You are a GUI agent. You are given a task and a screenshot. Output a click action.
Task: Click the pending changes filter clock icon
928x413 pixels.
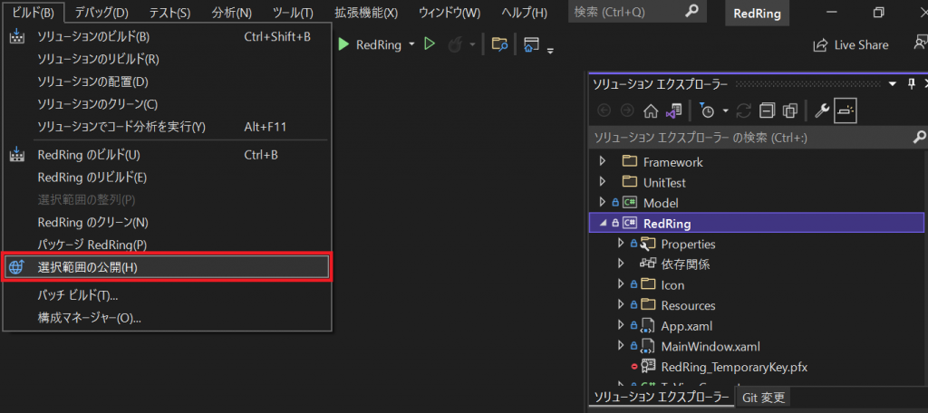point(707,110)
